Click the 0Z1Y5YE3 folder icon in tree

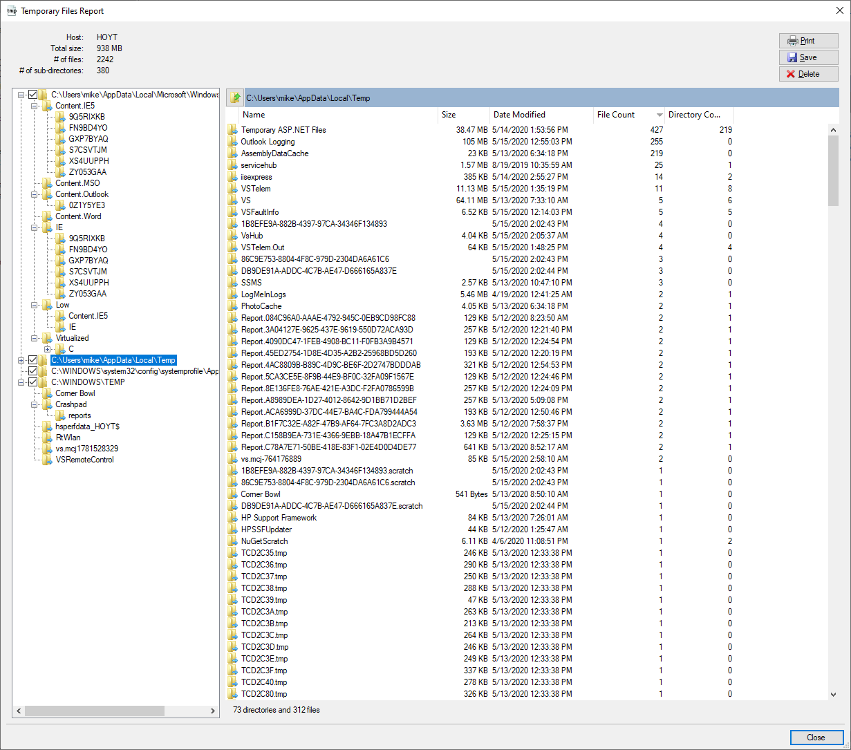pos(60,205)
